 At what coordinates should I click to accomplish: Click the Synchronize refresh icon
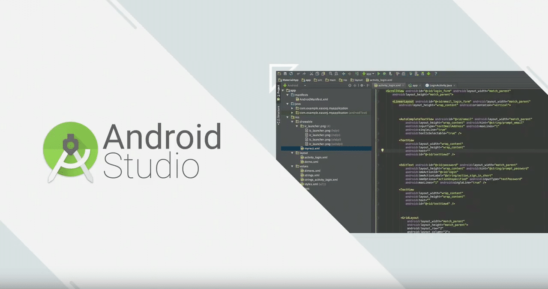coord(291,74)
